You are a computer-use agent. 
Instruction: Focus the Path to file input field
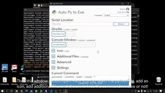pos(82,24)
